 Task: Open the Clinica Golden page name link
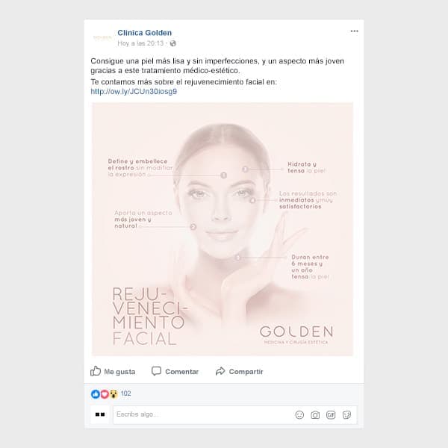pos(145,33)
